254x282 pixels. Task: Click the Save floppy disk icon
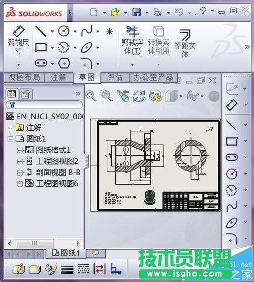coord(137,12)
